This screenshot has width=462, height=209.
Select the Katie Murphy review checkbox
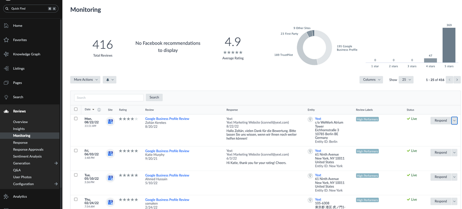pyautogui.click(x=76, y=150)
